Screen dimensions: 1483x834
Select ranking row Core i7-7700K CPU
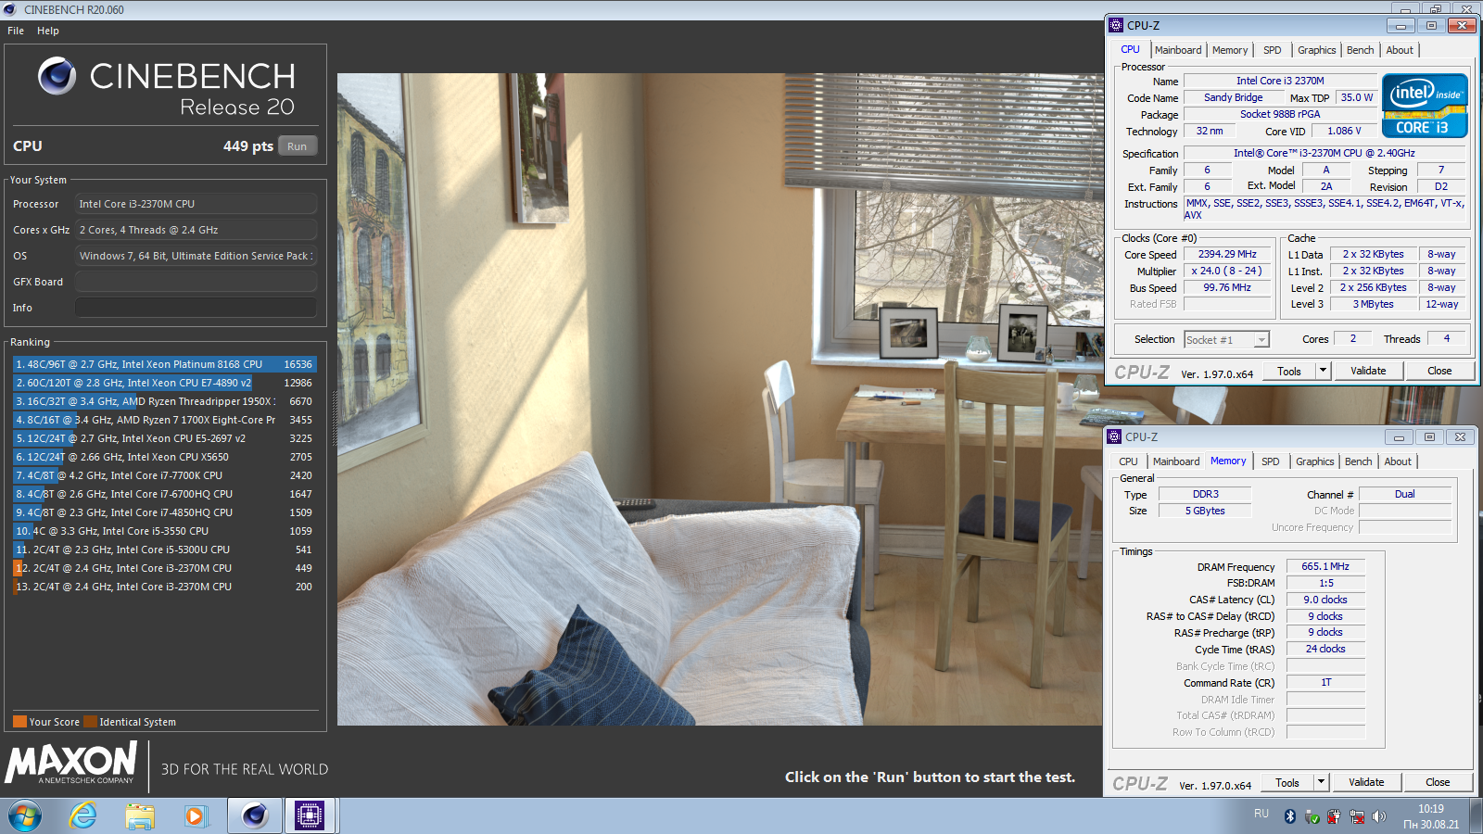(164, 475)
